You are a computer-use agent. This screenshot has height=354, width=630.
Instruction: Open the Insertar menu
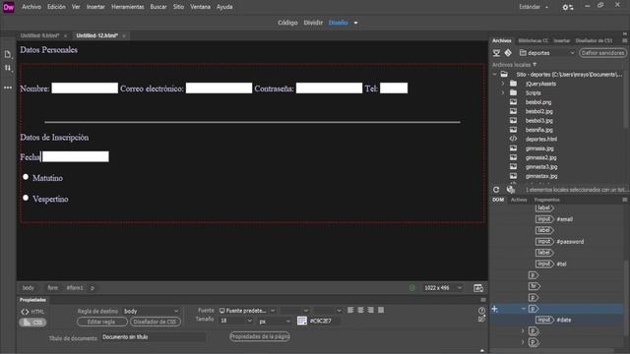click(x=95, y=7)
